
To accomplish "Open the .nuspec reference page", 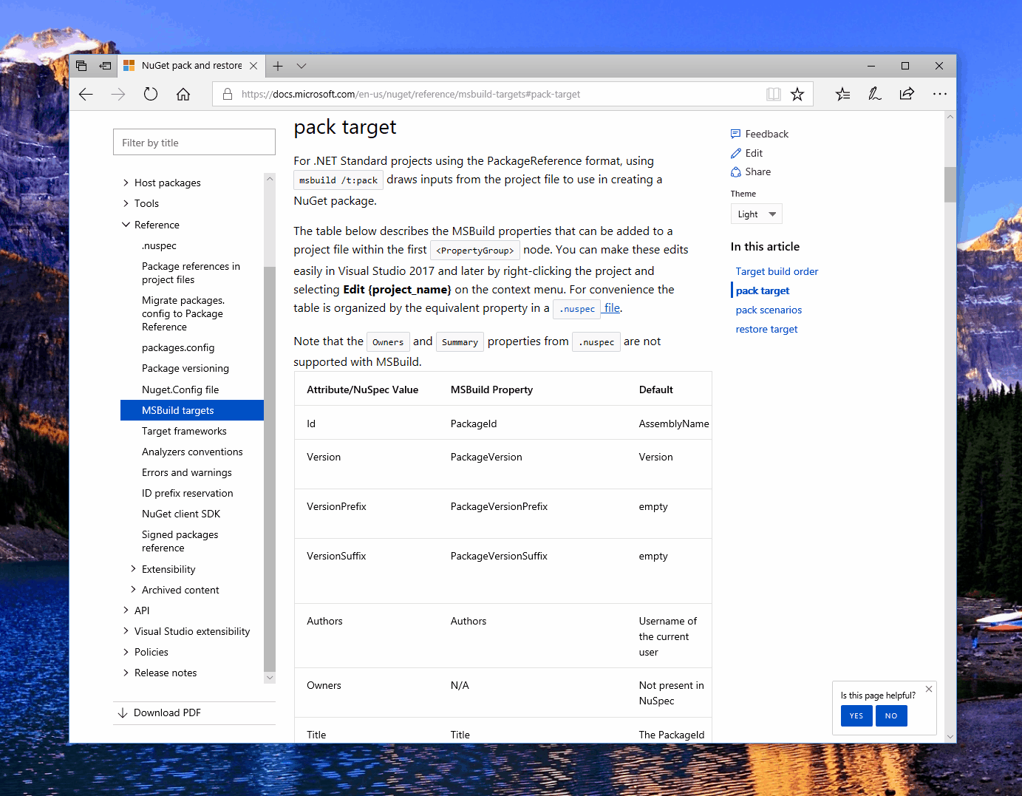I will click(x=159, y=245).
